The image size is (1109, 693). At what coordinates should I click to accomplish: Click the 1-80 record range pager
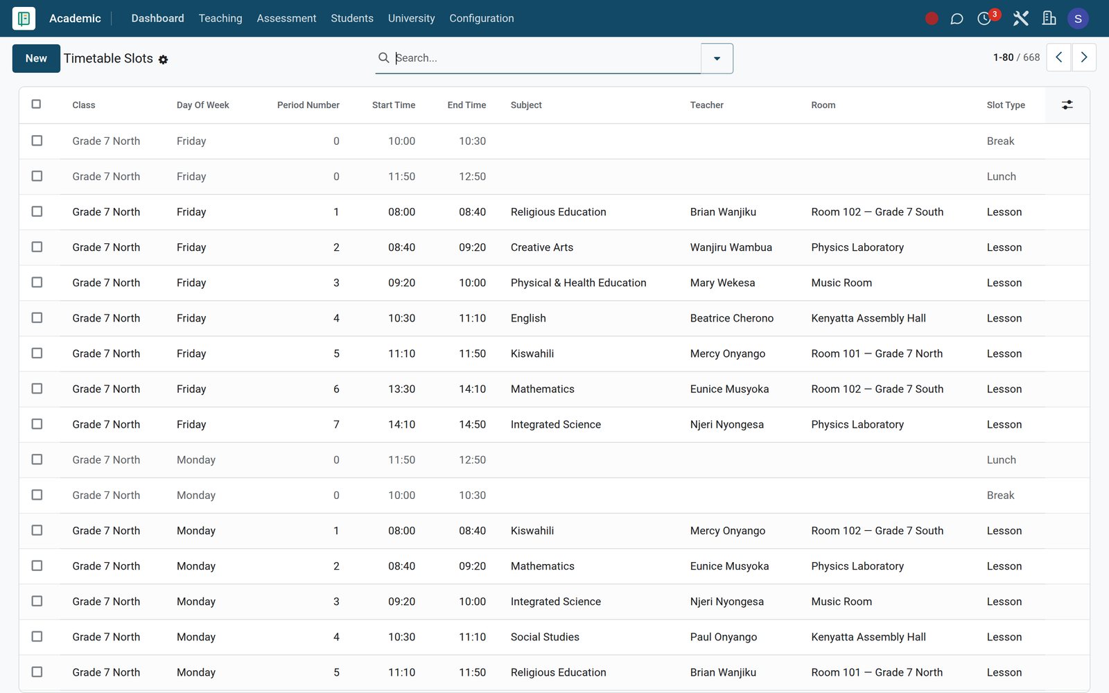[1003, 58]
